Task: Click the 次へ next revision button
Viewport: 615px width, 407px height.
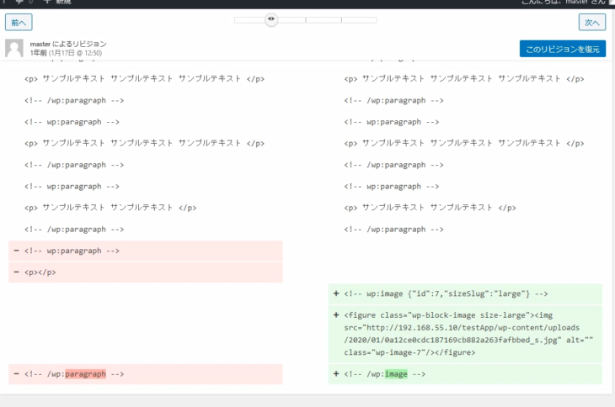Action: point(592,23)
